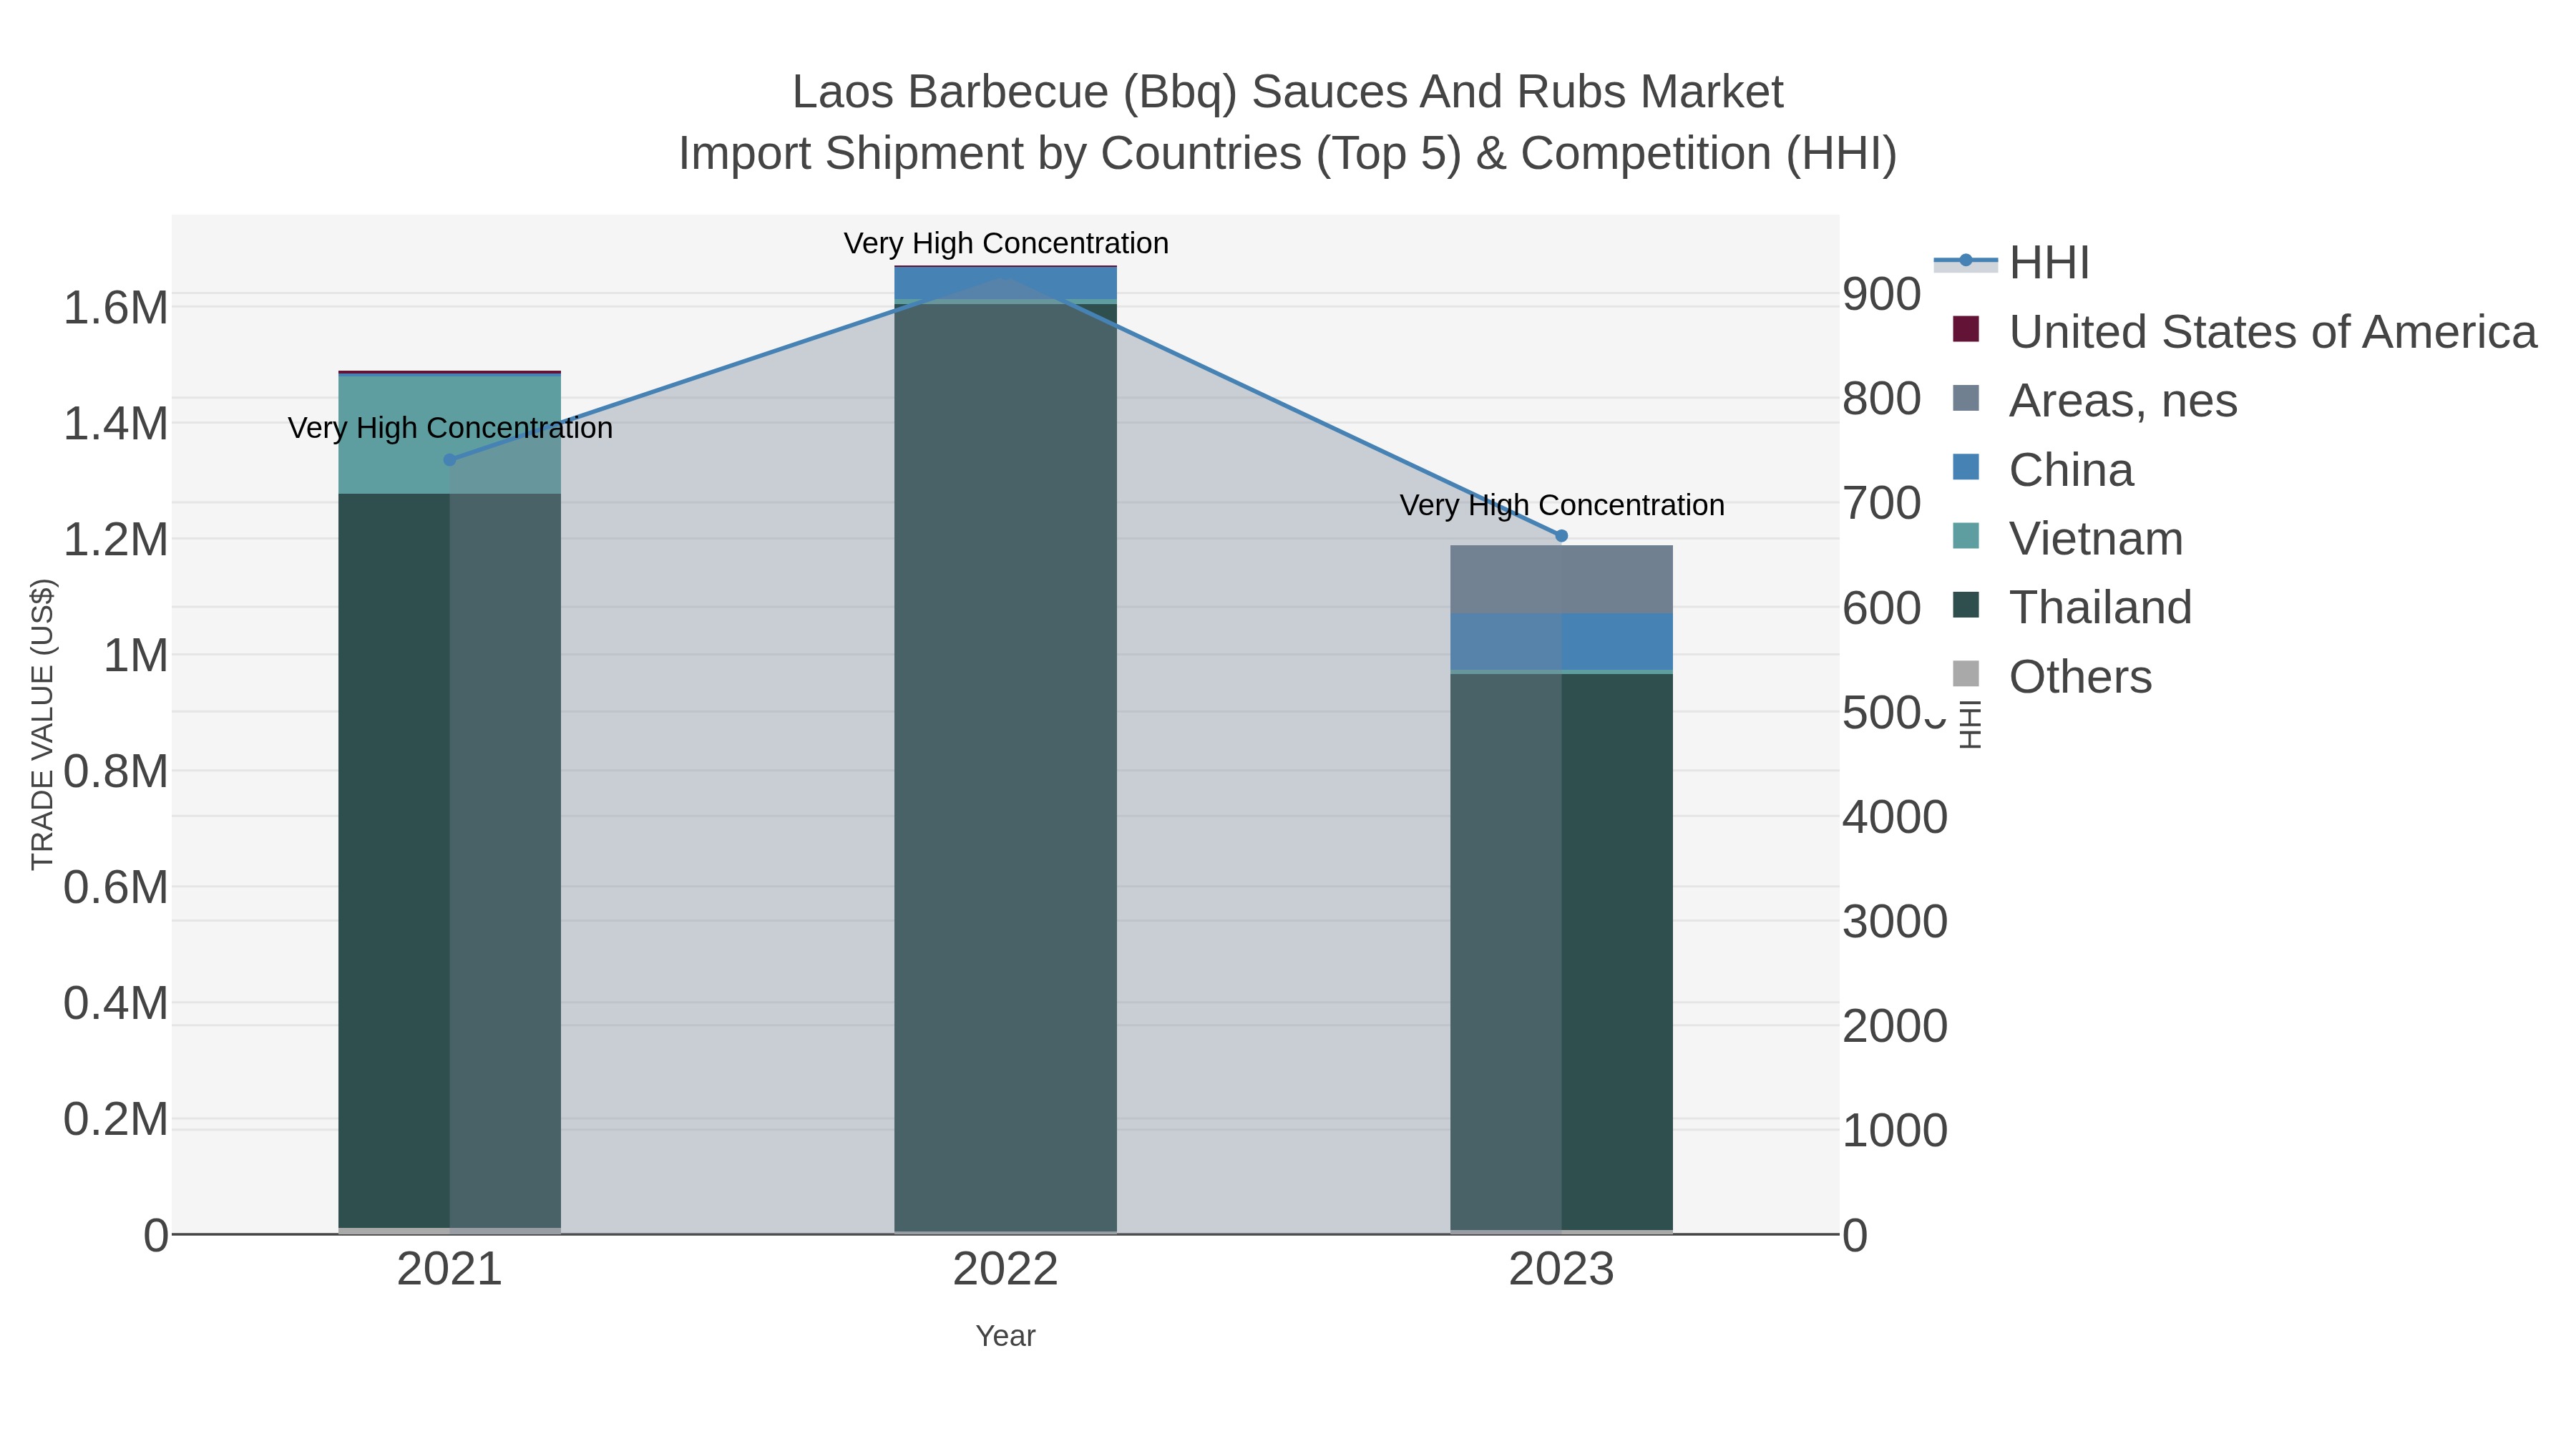The width and height of the screenshot is (2576, 1449).
Task: Click the 2022 China bar segment
Action: pyautogui.click(x=1006, y=283)
